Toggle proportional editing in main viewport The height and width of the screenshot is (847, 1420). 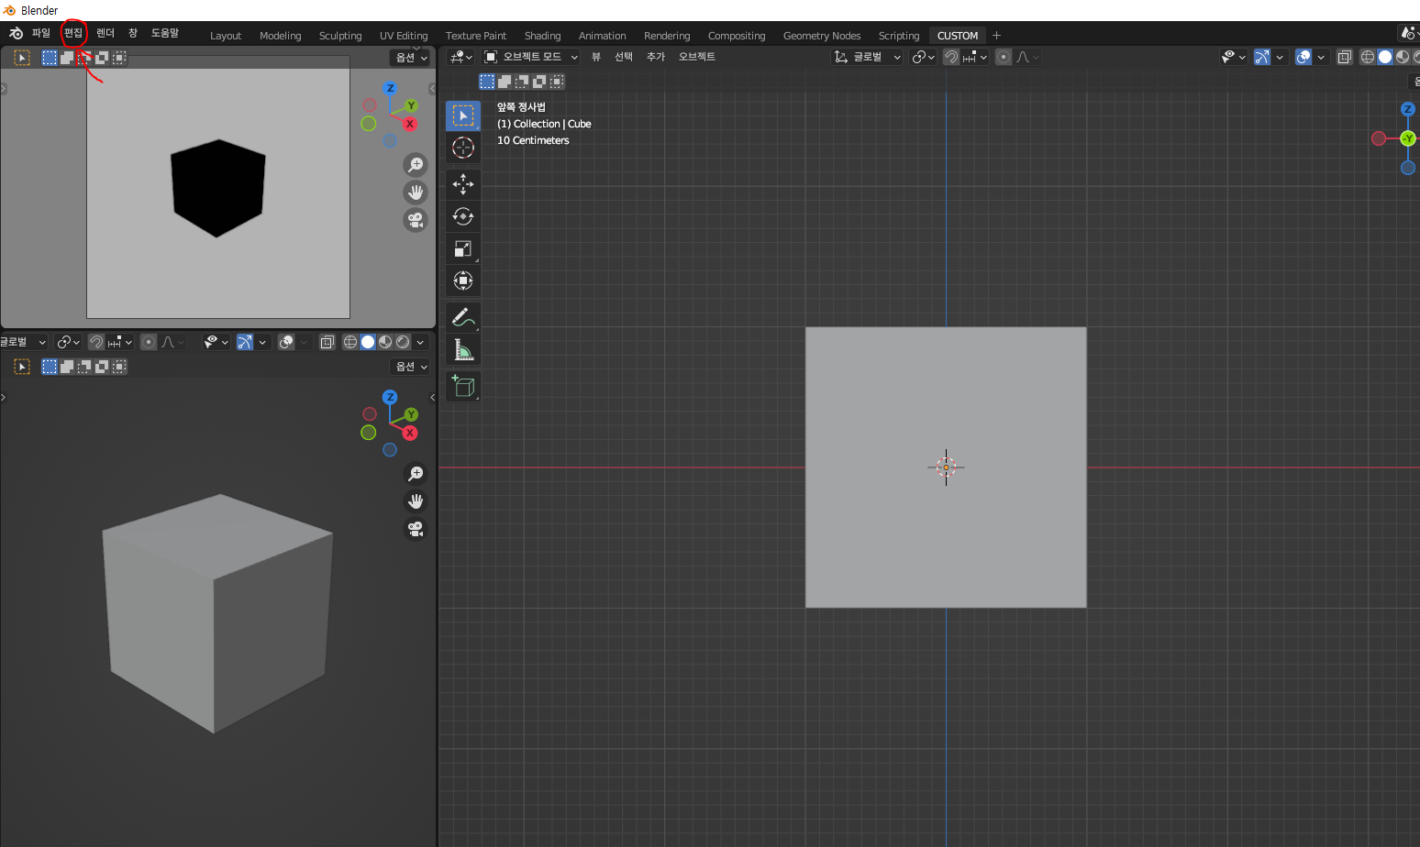(1004, 57)
